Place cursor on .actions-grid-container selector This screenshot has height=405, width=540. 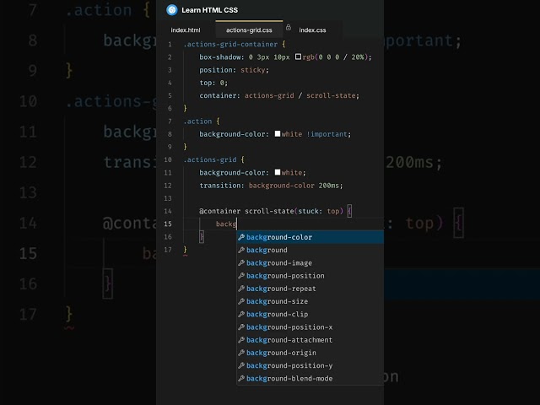click(230, 44)
